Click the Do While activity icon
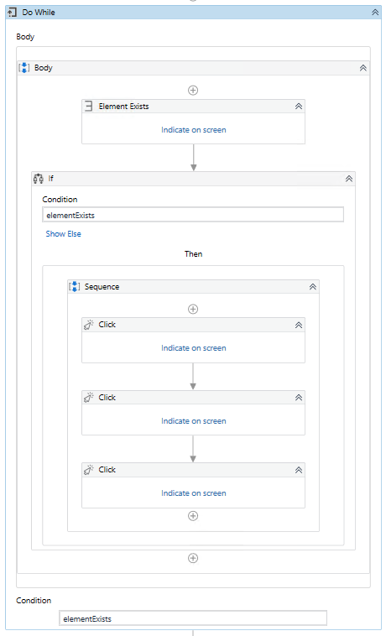 12,13
